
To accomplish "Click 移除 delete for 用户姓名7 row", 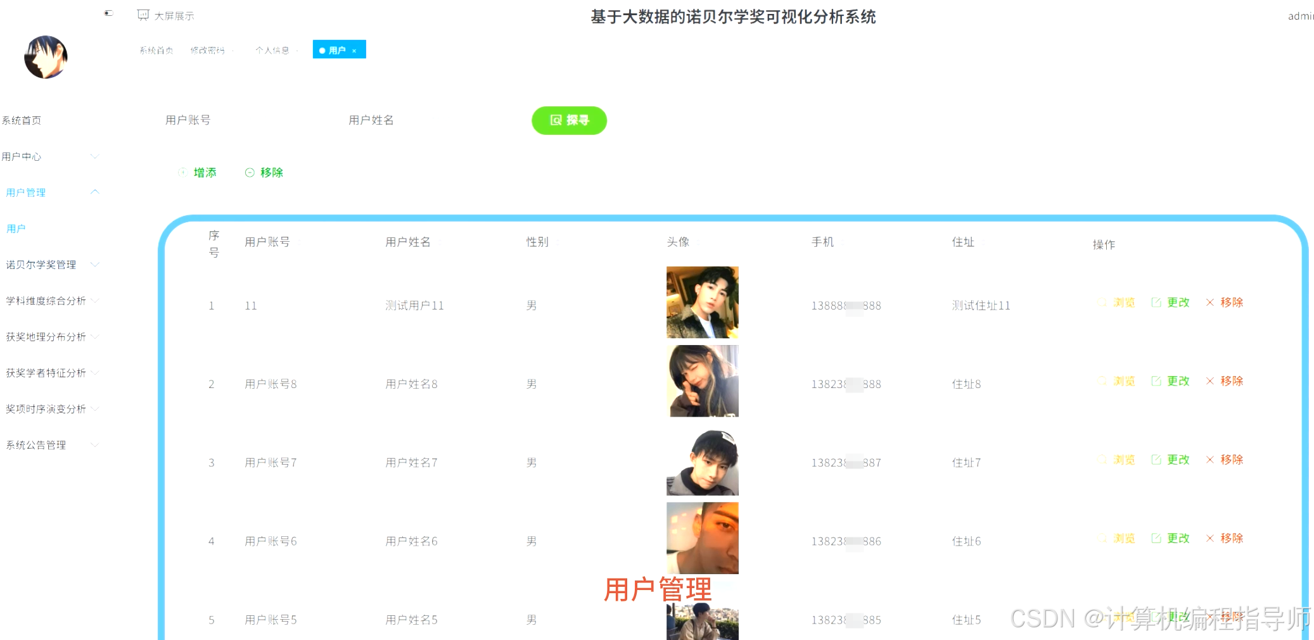I will pos(1224,460).
